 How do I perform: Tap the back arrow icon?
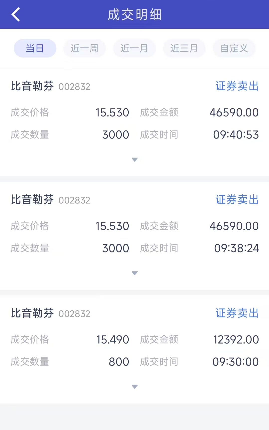click(15, 14)
